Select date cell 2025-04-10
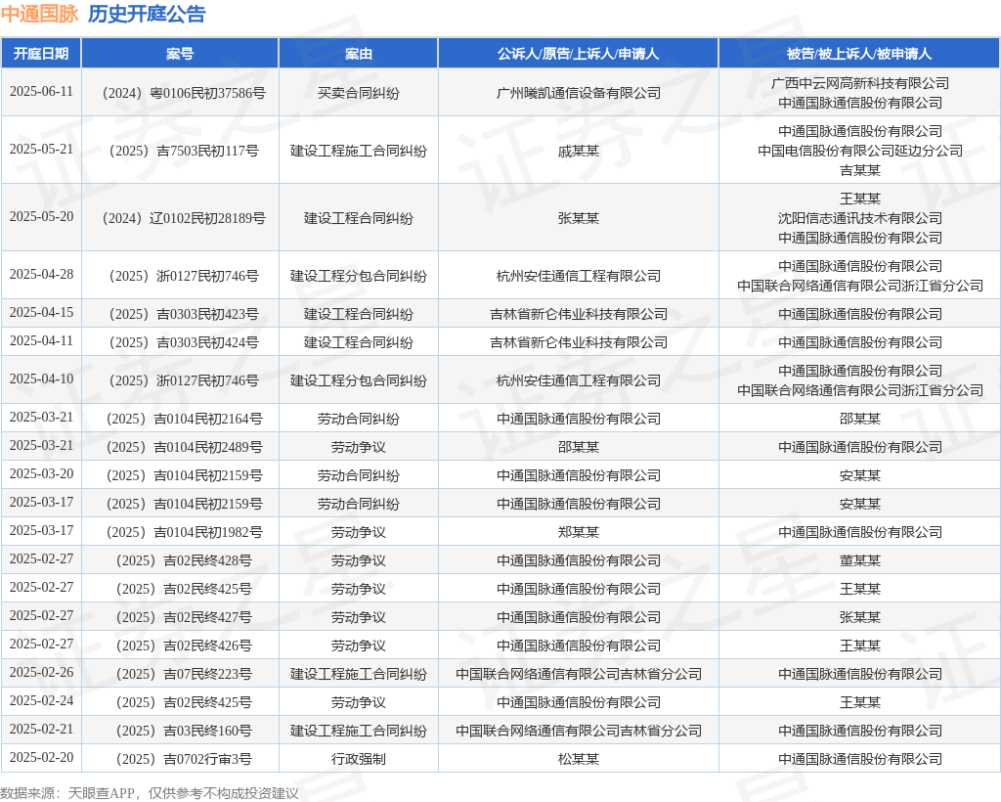Screen dimensions: 1001x802 coord(41,379)
